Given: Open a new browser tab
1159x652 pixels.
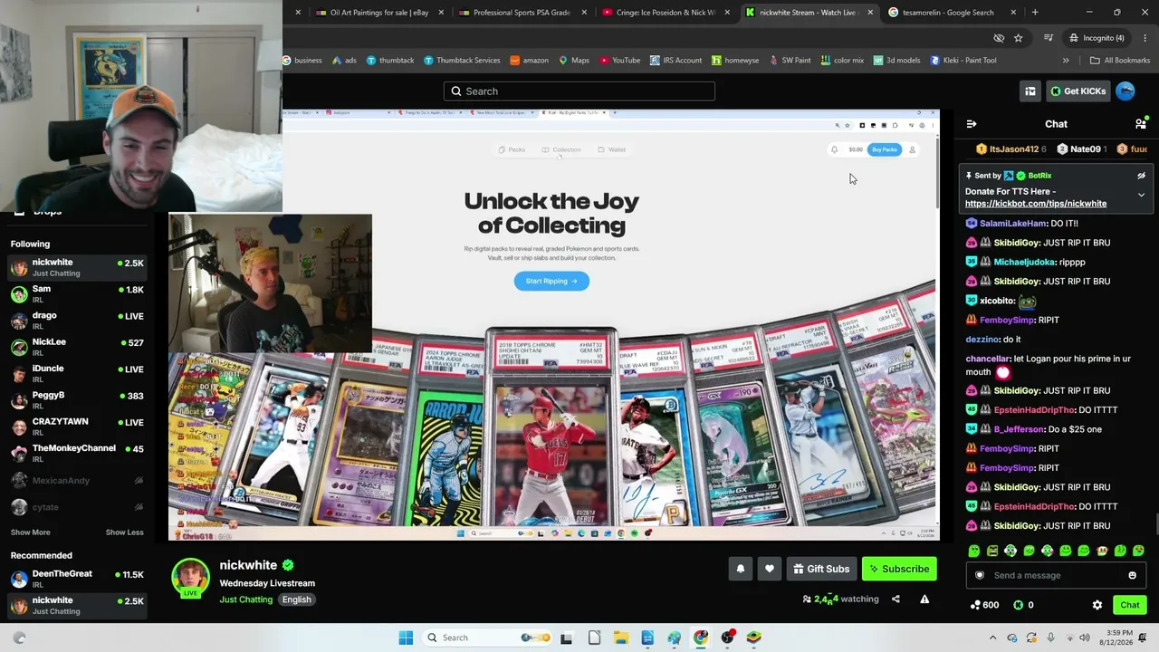Looking at the screenshot, I should pyautogui.click(x=1035, y=13).
